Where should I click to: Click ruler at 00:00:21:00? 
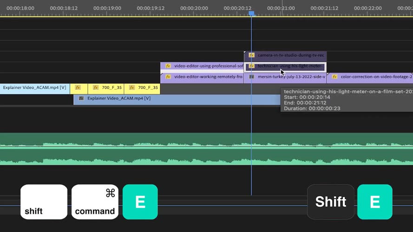(x=281, y=8)
